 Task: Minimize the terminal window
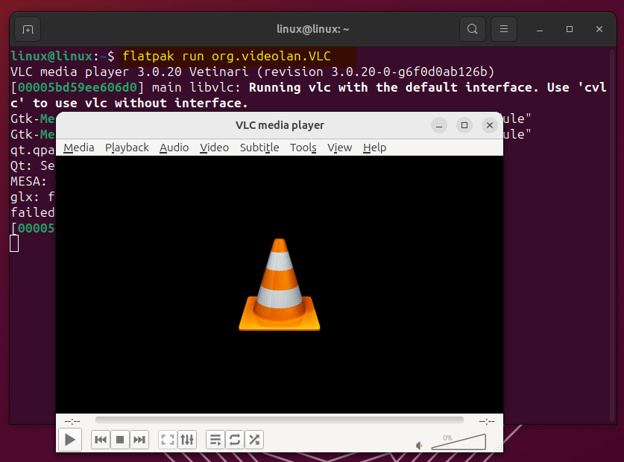540,29
